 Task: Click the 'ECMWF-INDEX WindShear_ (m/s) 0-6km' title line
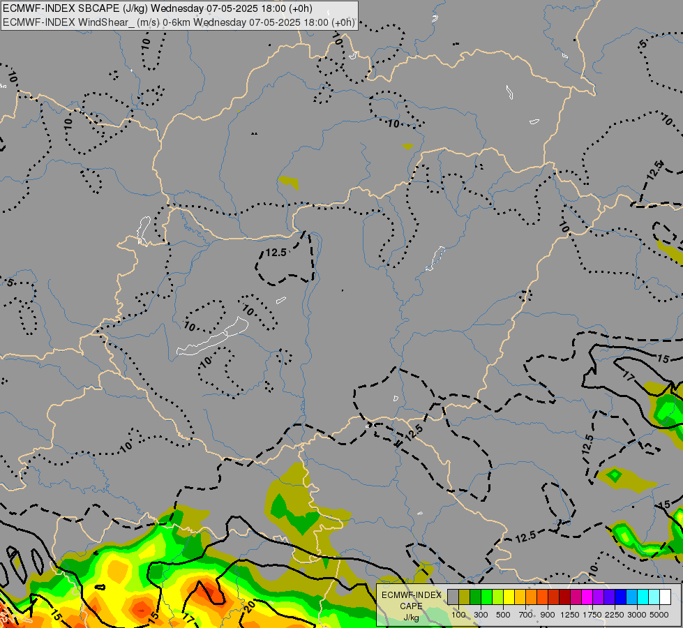[179, 22]
